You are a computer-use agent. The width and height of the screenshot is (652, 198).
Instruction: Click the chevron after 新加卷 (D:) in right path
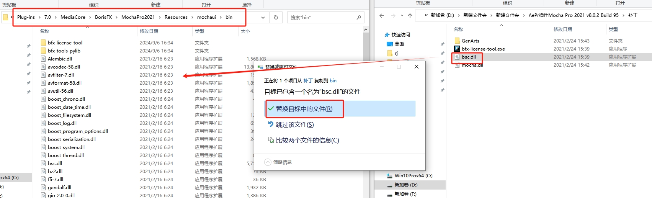(459, 15)
